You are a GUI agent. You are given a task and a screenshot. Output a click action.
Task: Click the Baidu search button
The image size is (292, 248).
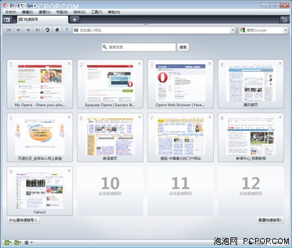coord(183,47)
